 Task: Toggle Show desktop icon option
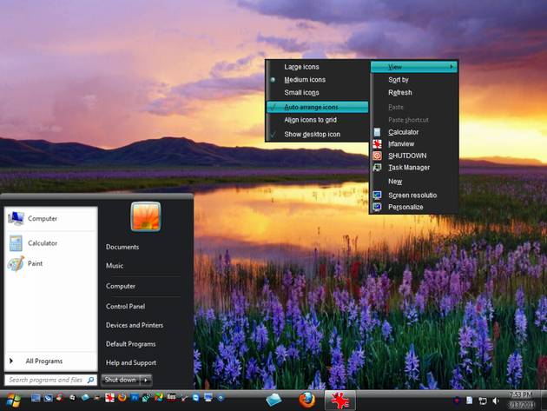click(x=312, y=134)
